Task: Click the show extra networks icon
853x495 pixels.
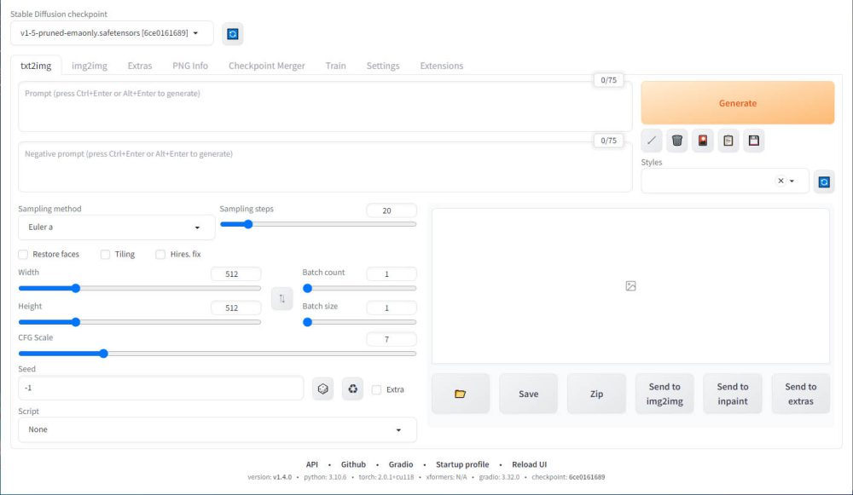Action: coord(703,141)
